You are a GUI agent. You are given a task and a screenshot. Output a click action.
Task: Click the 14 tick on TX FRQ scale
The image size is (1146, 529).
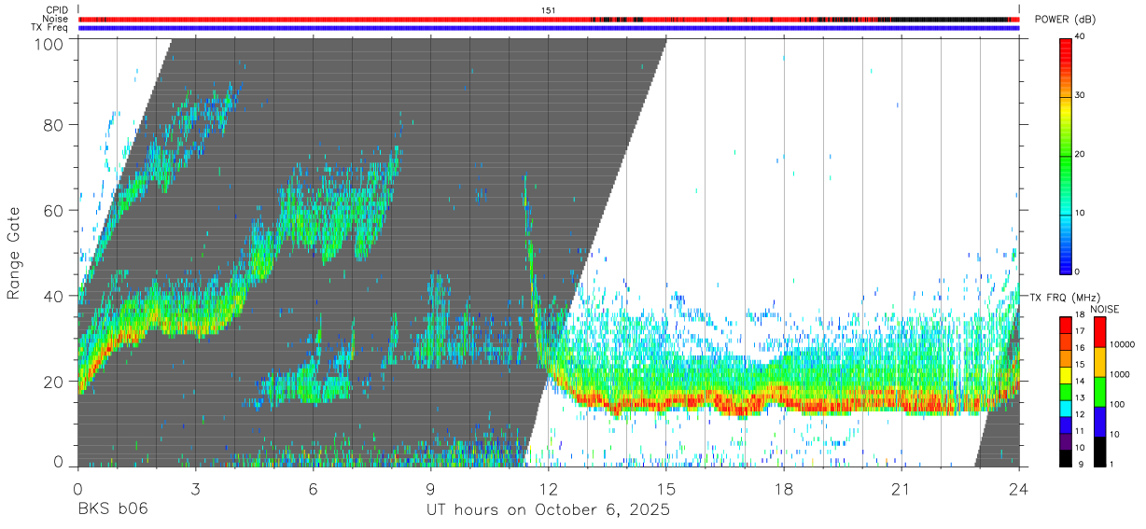1080,383
